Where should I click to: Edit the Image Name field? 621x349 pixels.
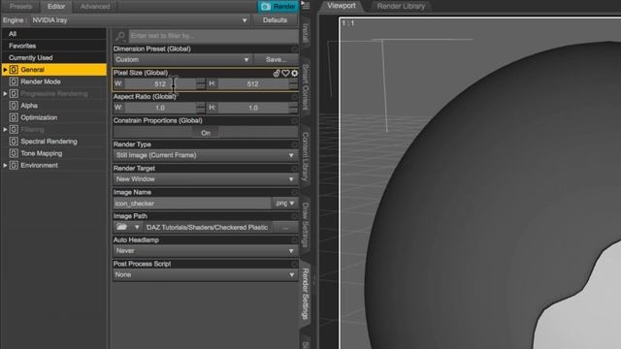click(x=192, y=204)
